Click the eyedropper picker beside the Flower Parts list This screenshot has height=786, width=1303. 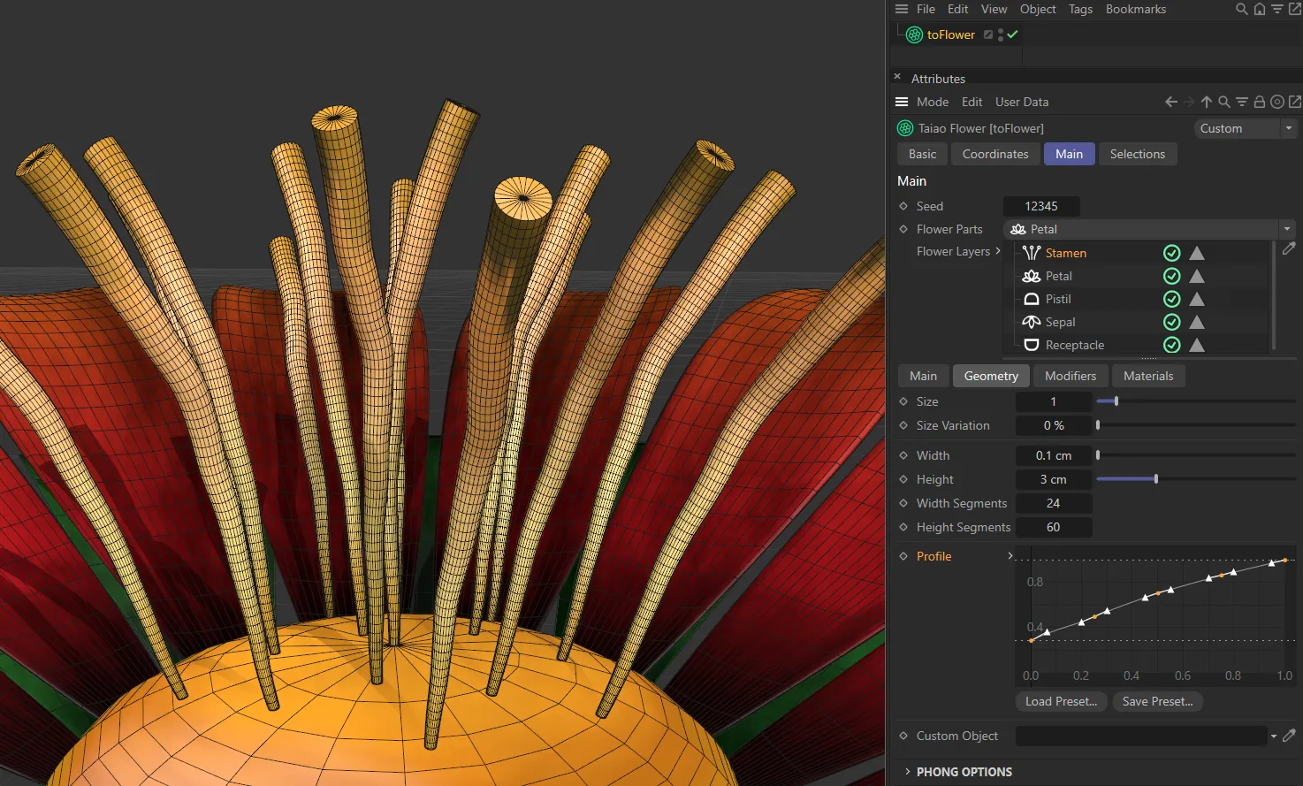1289,248
